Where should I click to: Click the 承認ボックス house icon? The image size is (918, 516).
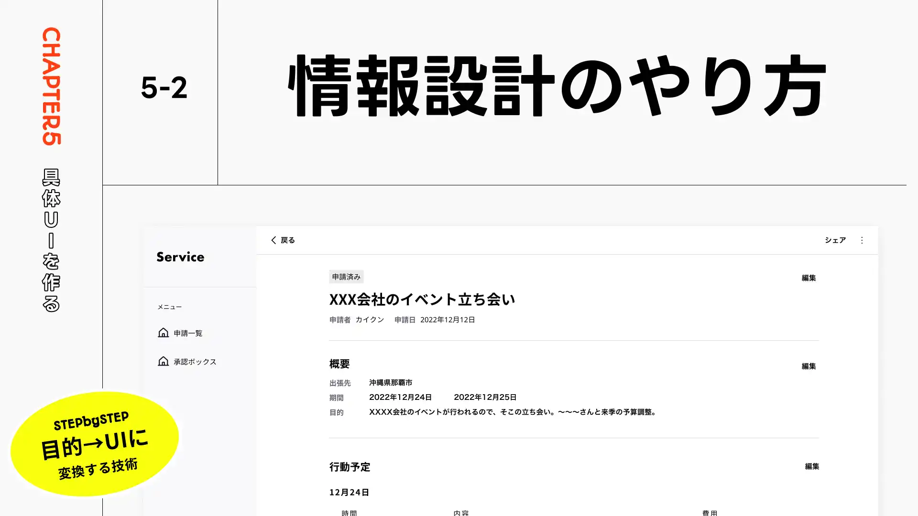164,362
